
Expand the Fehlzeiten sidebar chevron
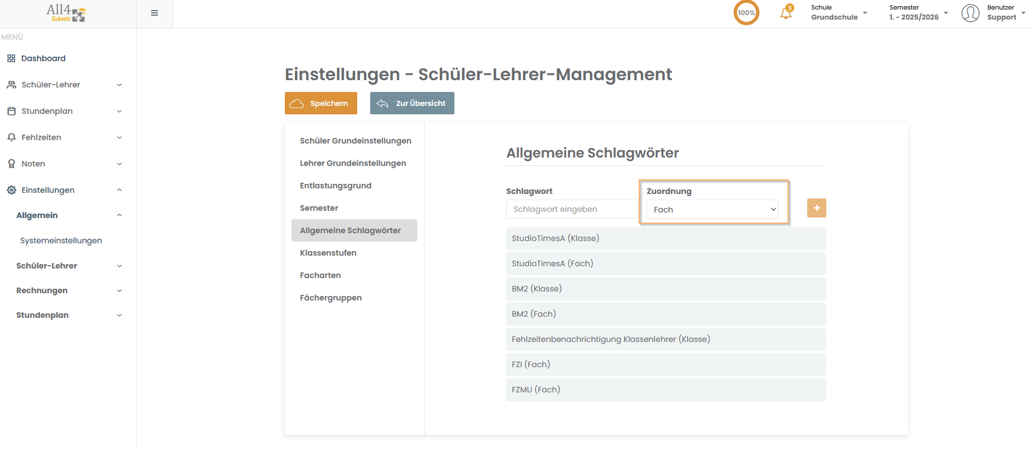coord(119,137)
